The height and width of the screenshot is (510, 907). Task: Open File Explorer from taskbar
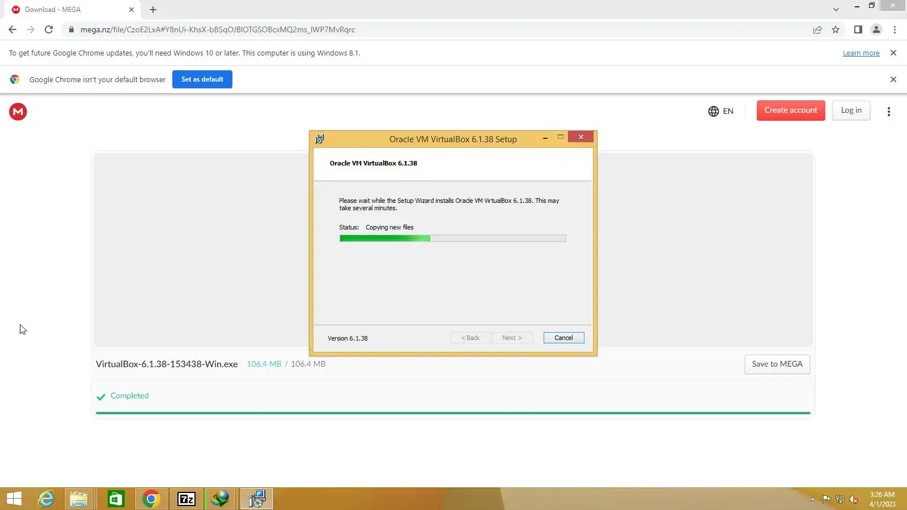click(x=79, y=499)
